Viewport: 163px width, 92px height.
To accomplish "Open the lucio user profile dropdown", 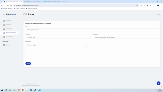I will tap(159, 15).
